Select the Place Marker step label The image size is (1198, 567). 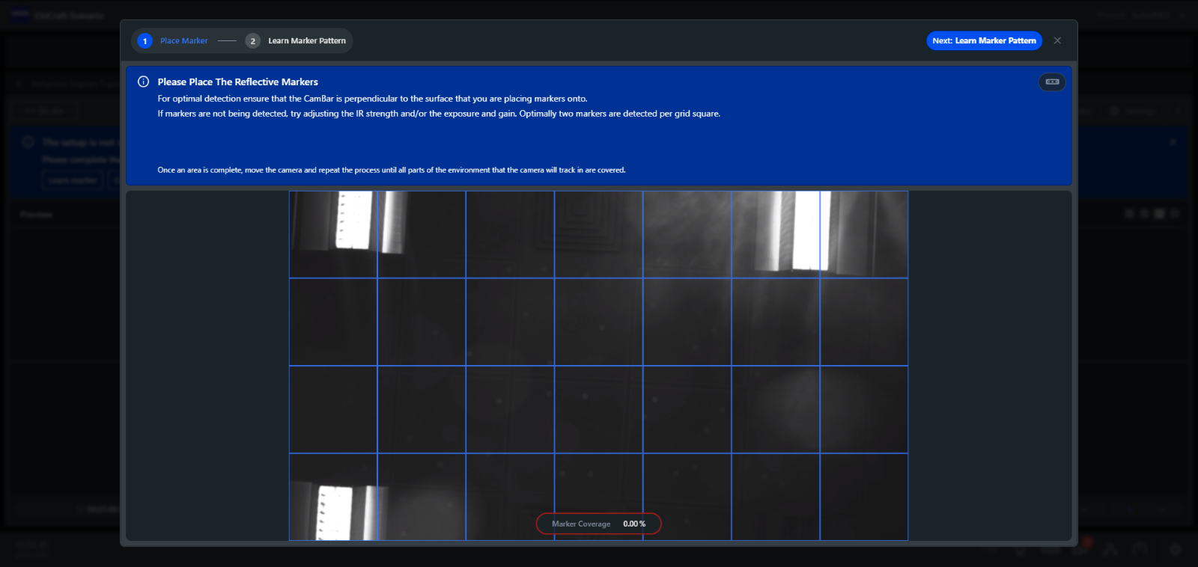(x=183, y=41)
